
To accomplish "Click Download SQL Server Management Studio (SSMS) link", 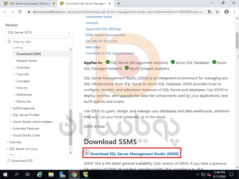I will coord(135,154).
